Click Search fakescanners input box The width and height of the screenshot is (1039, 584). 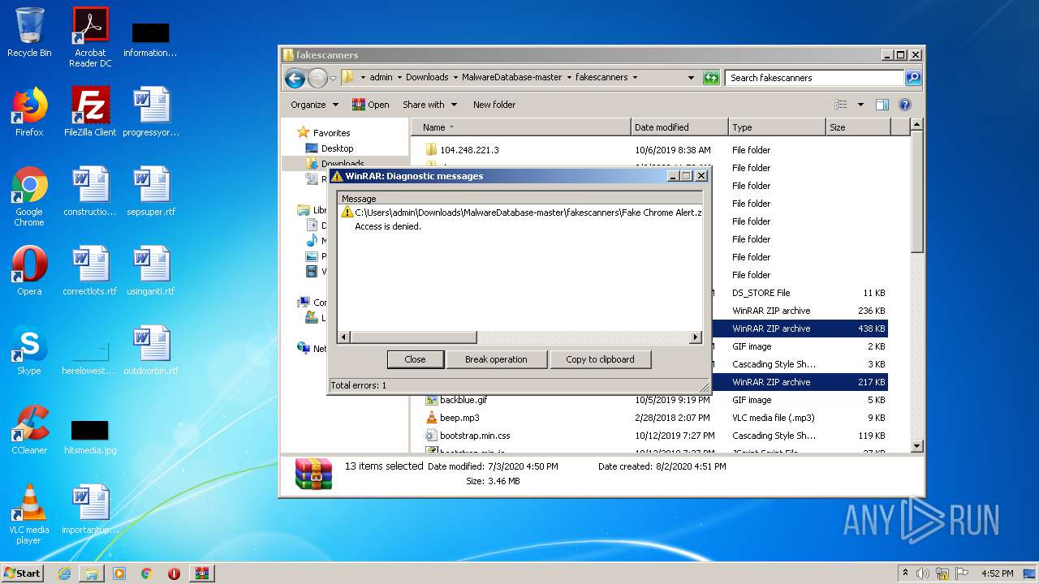pyautogui.click(x=814, y=78)
